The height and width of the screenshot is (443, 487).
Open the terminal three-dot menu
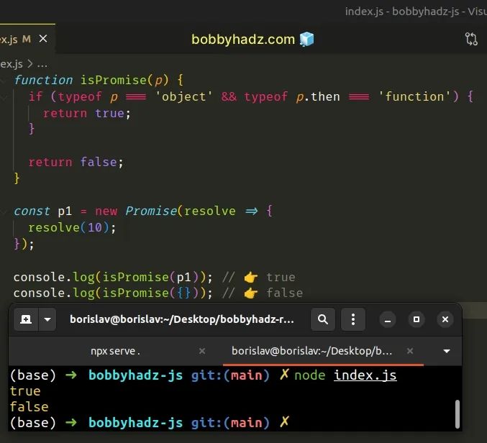coord(352,319)
